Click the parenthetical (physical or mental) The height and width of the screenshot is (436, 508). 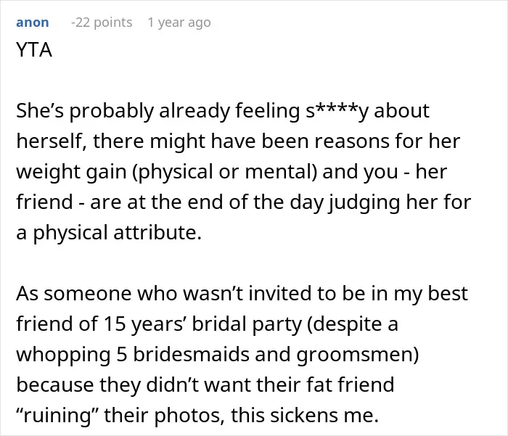pyautogui.click(x=225, y=172)
